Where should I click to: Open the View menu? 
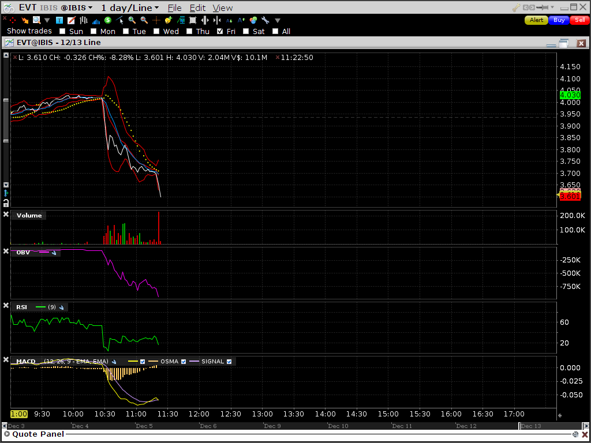click(x=223, y=8)
